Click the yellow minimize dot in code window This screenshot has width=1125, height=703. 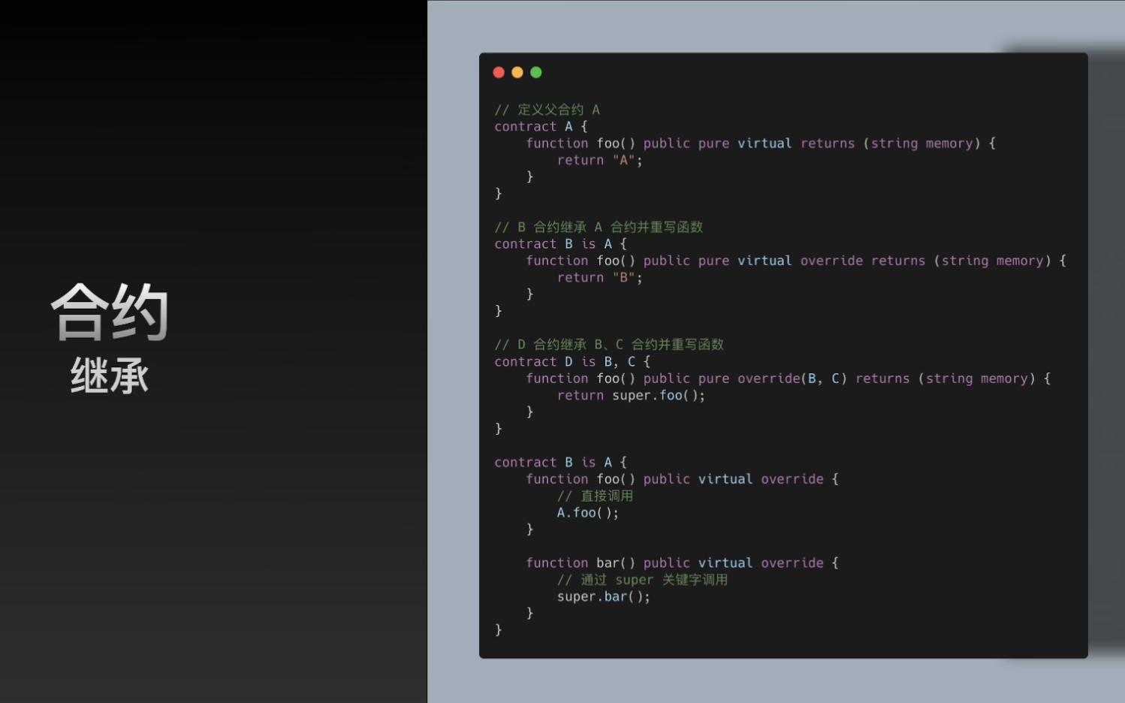(x=517, y=73)
